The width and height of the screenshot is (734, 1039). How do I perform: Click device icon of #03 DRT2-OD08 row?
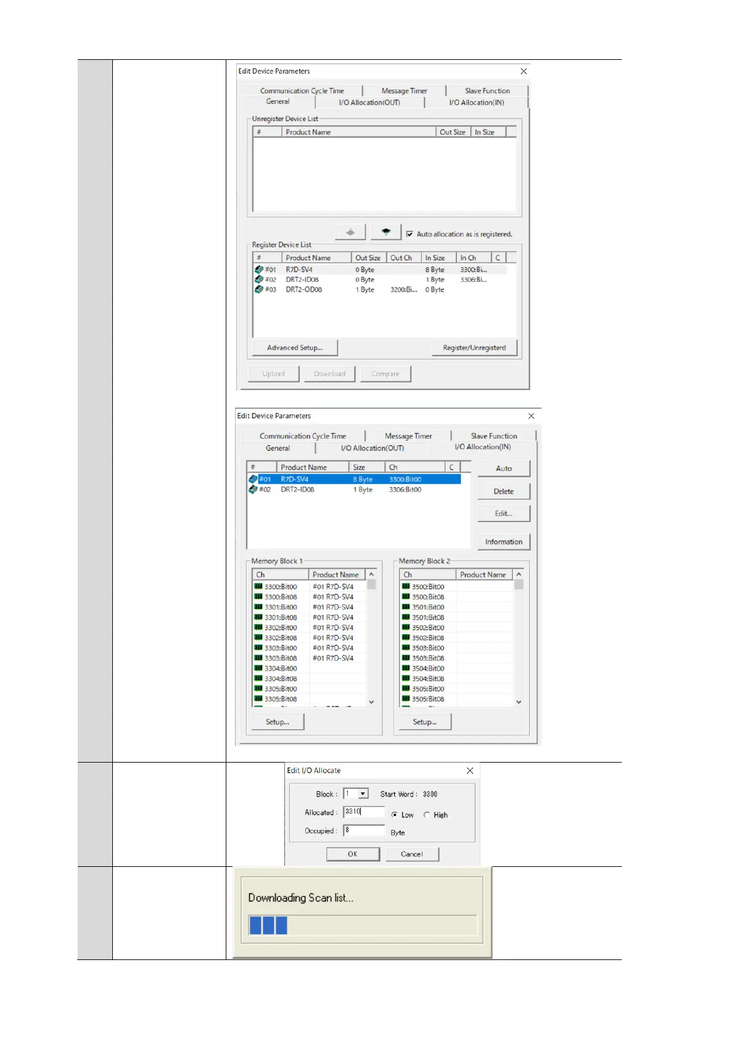[259, 289]
